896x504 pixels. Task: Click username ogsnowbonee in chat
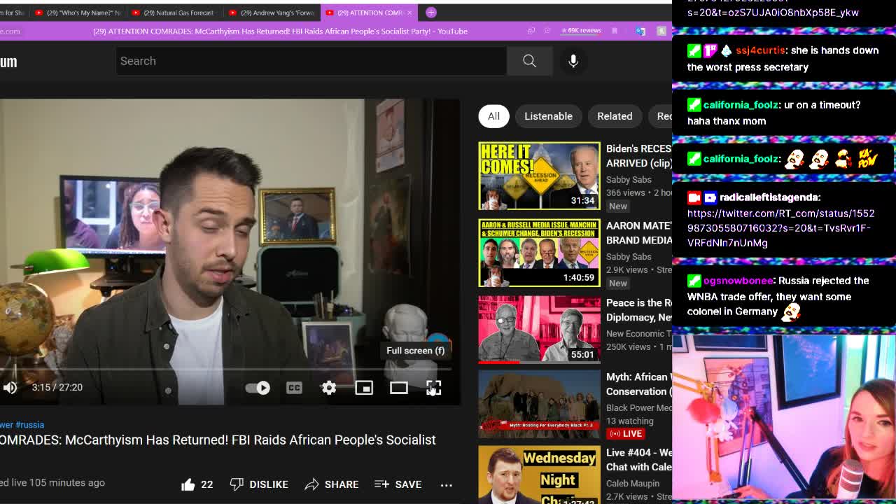coord(738,281)
